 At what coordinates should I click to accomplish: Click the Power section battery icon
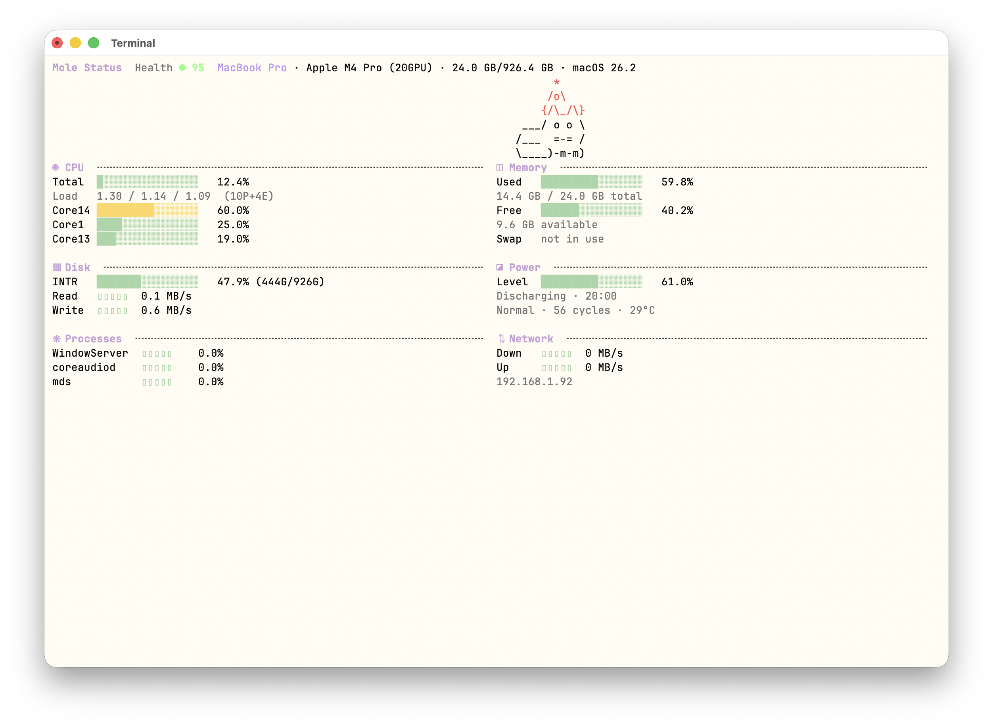click(x=500, y=267)
